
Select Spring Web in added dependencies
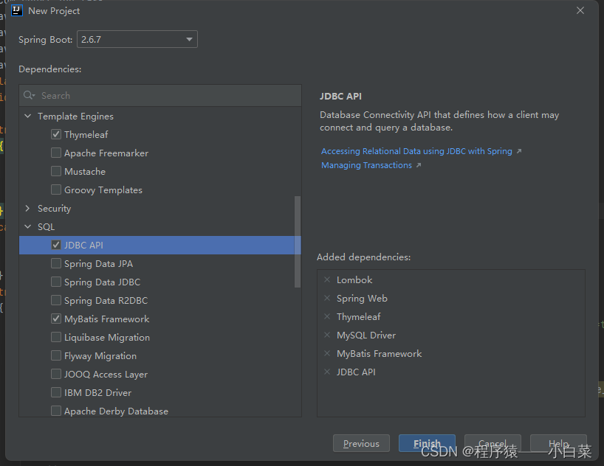(362, 298)
